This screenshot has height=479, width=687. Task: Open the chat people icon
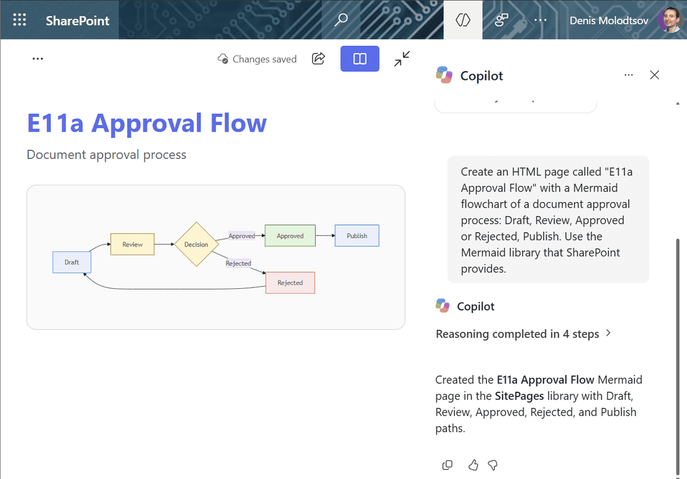point(501,20)
